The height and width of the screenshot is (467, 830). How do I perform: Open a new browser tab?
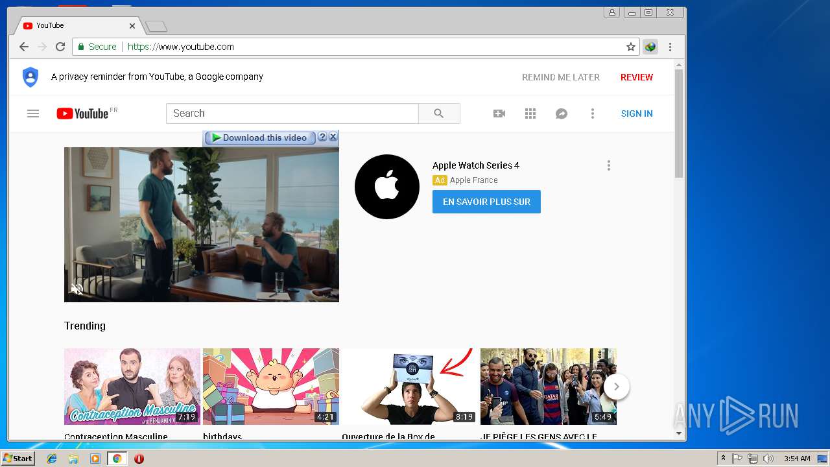click(156, 26)
